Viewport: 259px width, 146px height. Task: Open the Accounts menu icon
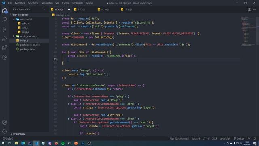pos(4,122)
